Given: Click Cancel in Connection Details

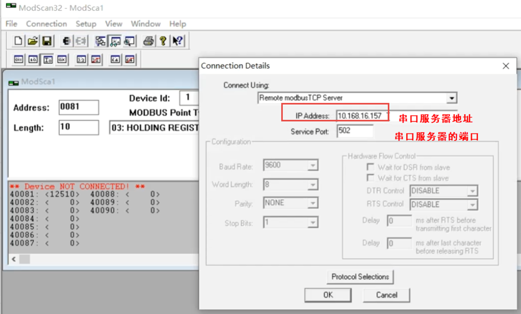Looking at the screenshot, I should 387,295.
